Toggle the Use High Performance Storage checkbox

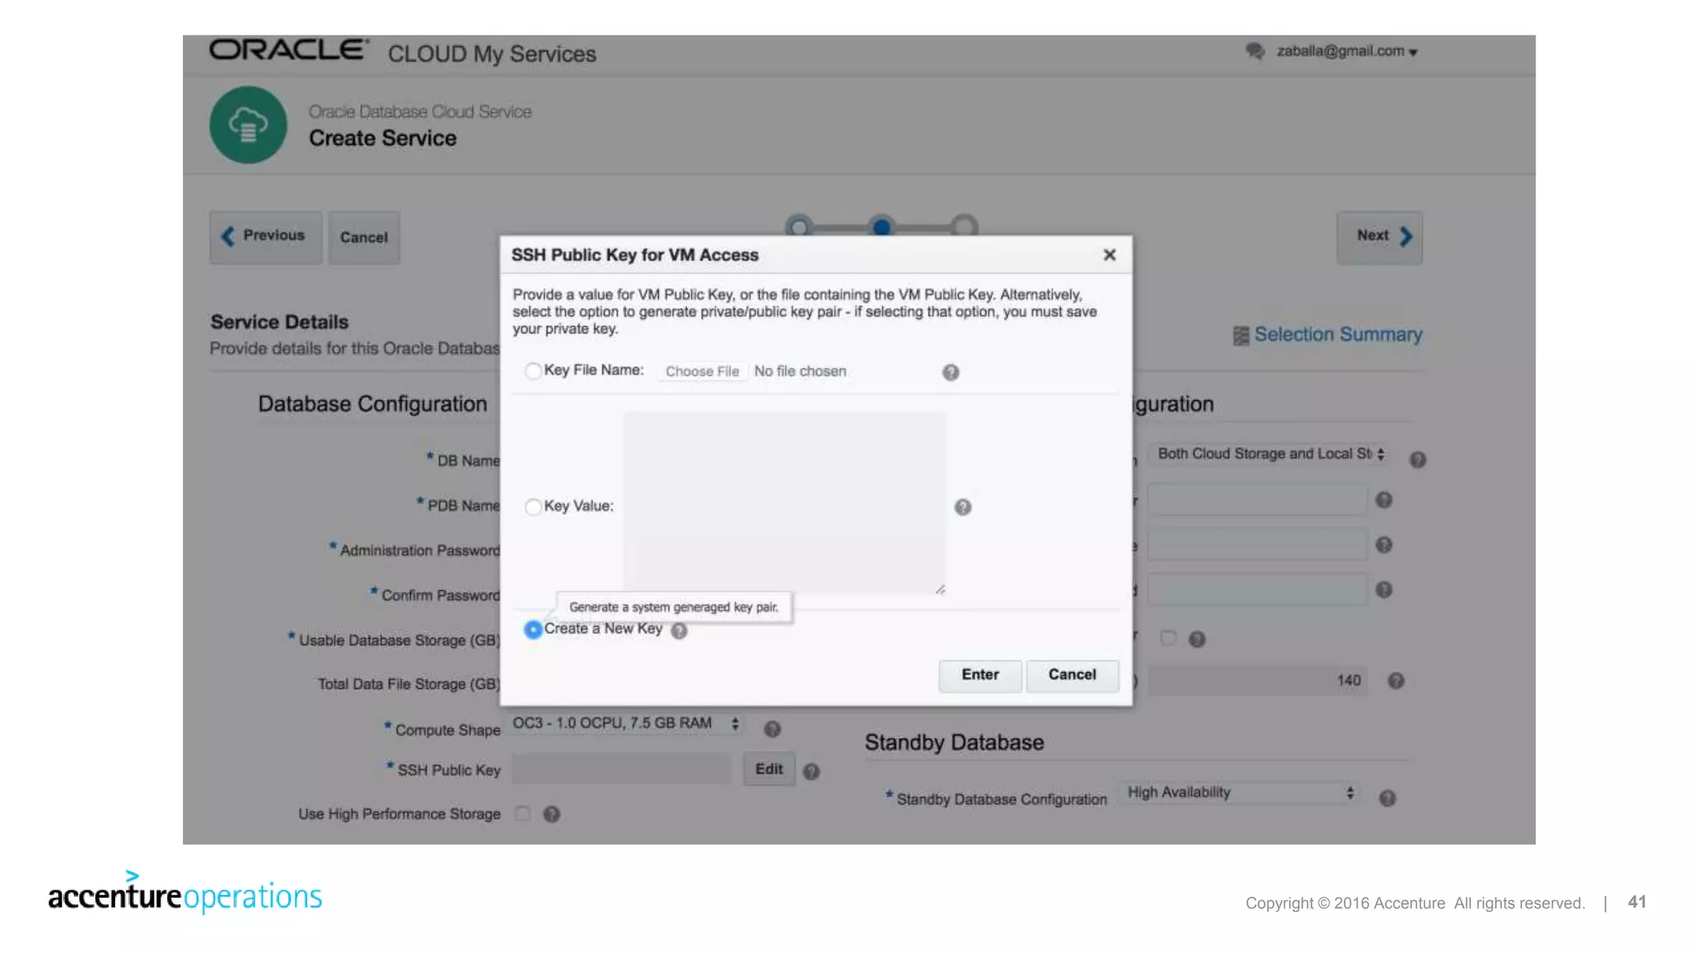(x=523, y=813)
